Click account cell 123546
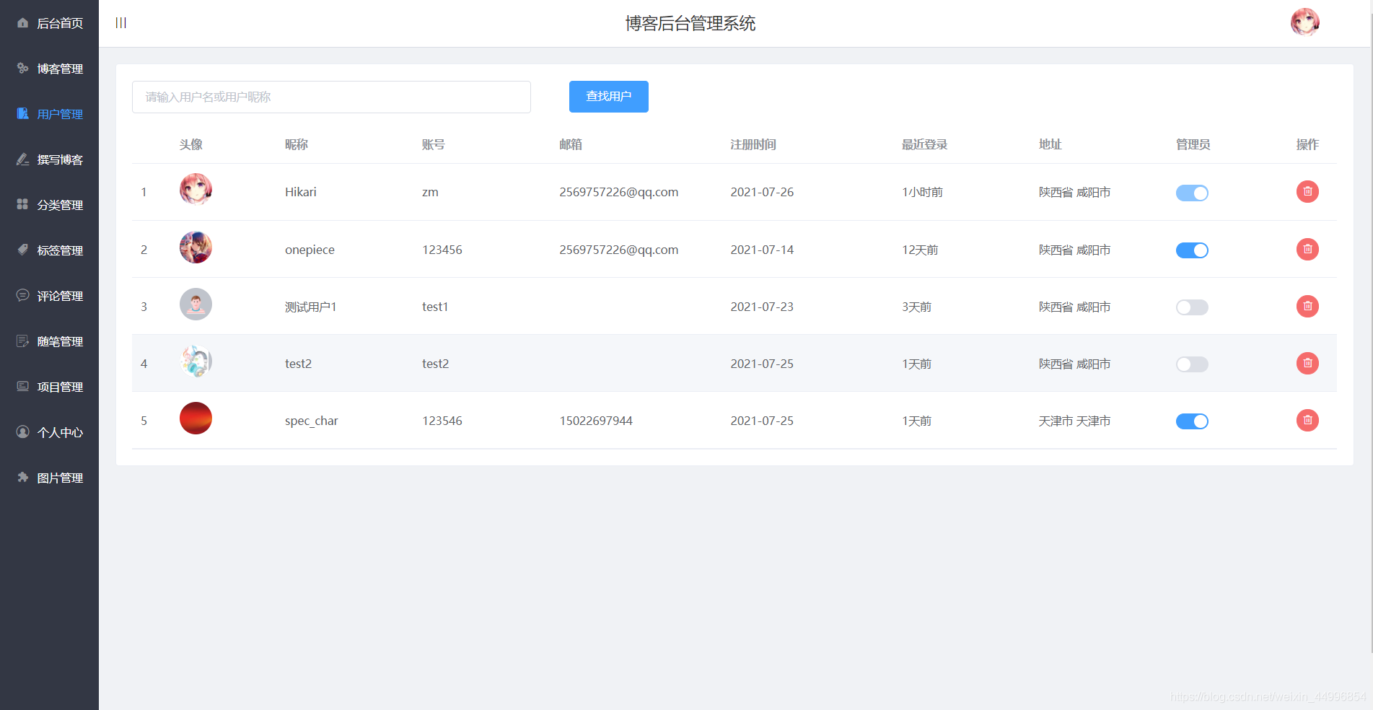 [x=442, y=421]
